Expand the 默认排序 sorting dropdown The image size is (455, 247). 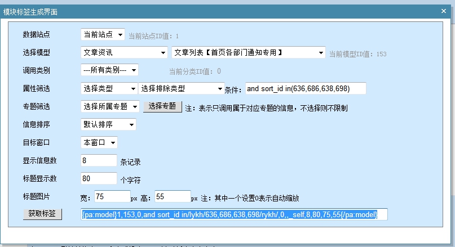coord(108,124)
